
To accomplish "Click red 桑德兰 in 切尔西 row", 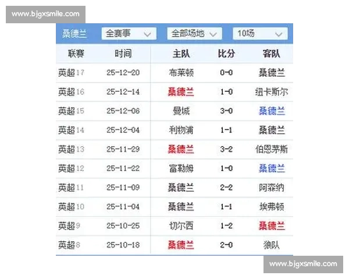I will (272, 226).
